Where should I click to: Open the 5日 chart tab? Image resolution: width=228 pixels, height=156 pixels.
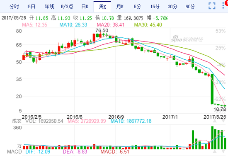[x=32, y=7]
